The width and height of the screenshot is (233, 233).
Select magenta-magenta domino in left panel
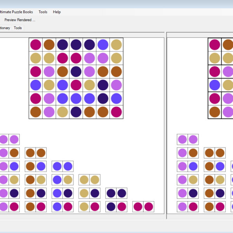coord(143,207)
